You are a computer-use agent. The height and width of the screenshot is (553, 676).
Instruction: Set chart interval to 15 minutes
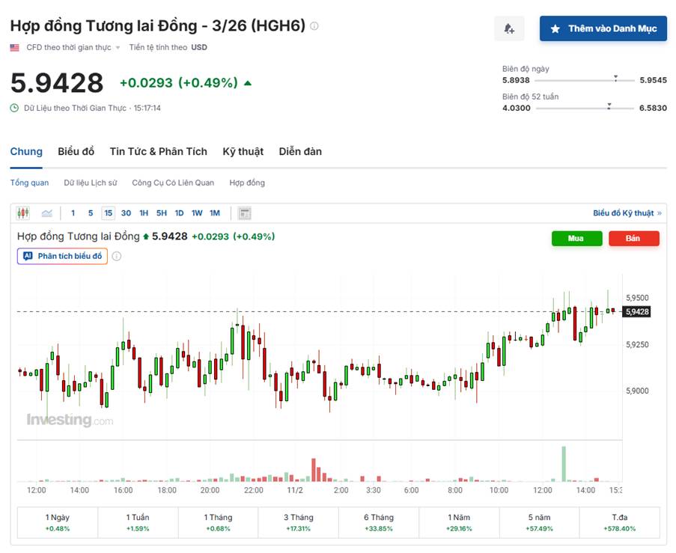[109, 213]
